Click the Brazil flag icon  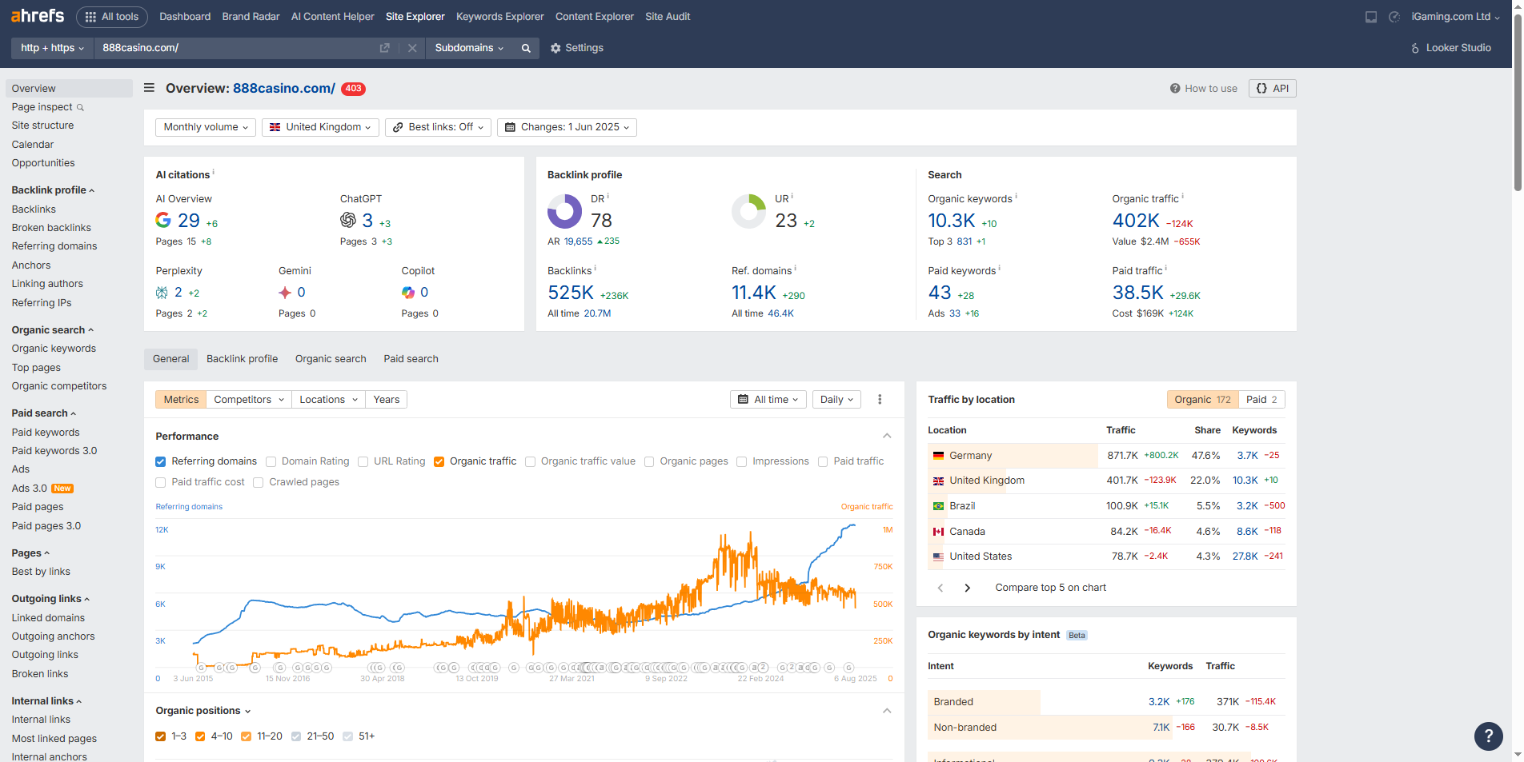(938, 506)
